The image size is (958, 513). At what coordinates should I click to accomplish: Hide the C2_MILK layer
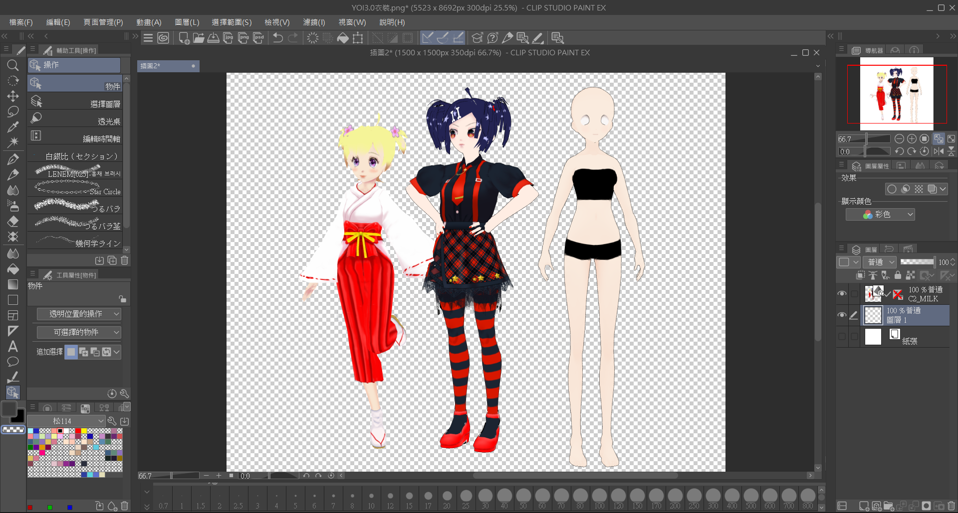842,294
